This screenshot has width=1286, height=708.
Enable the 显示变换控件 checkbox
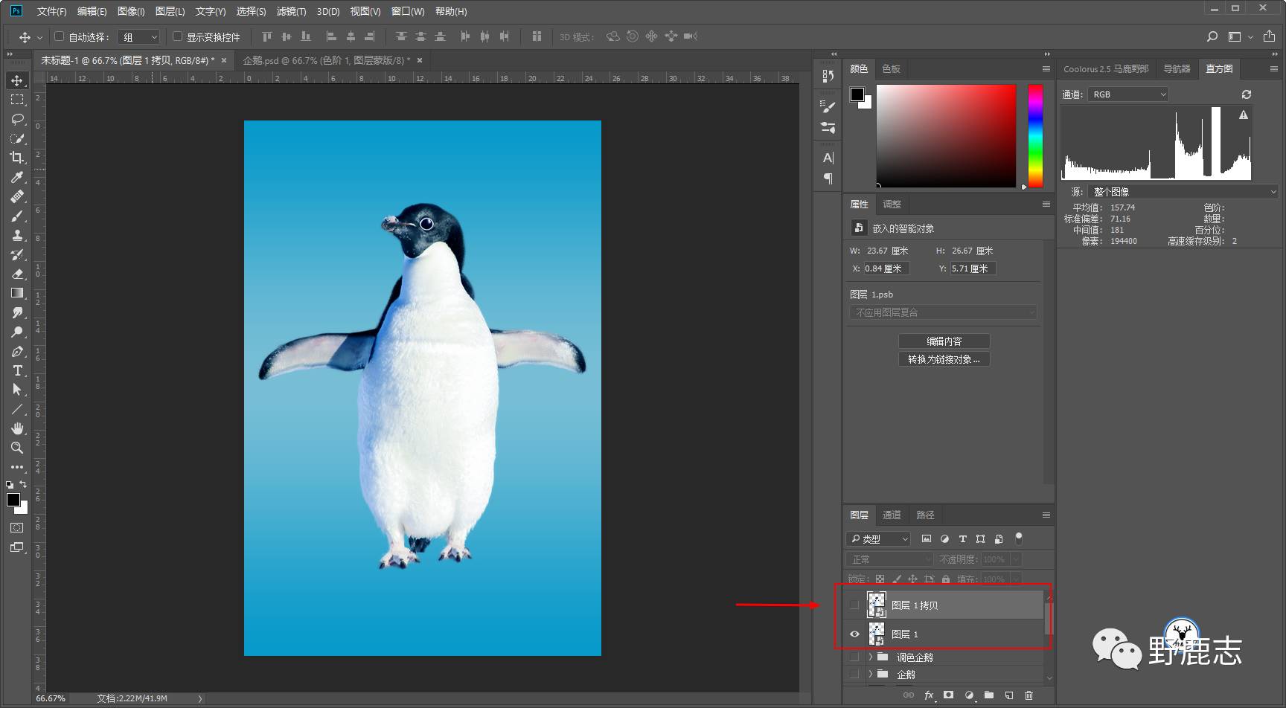pyautogui.click(x=177, y=36)
